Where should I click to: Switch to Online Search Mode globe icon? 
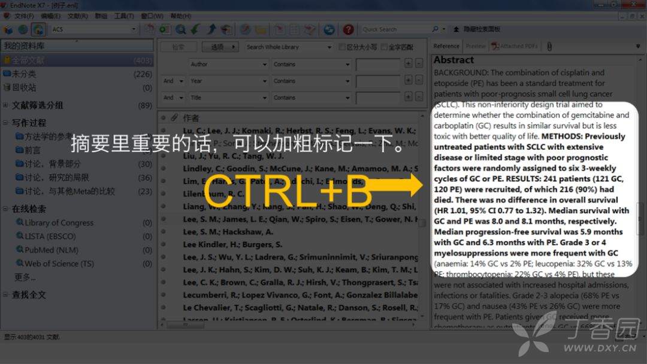[x=23, y=29]
